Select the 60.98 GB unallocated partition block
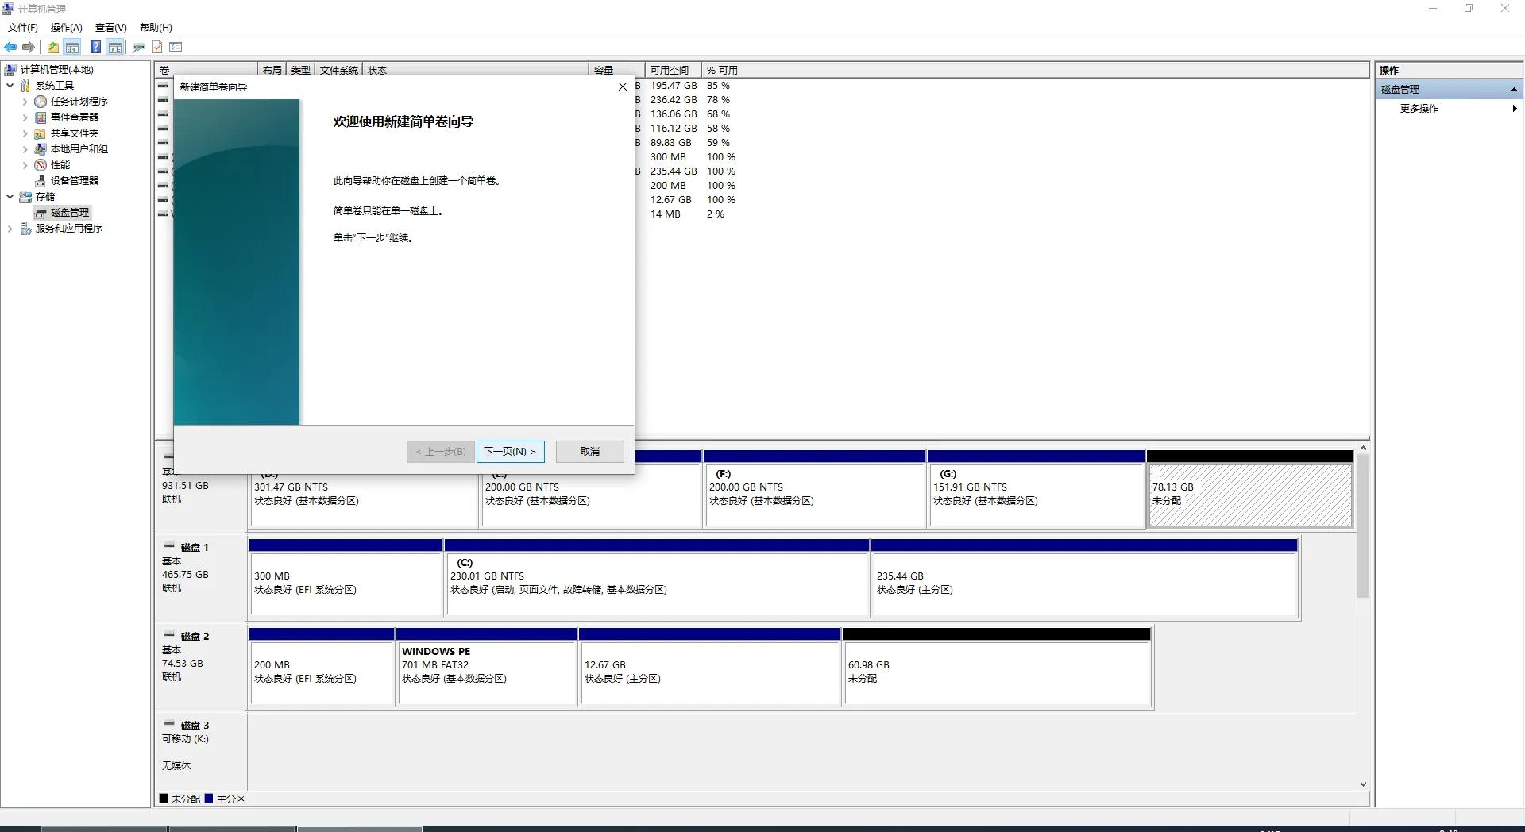The image size is (1525, 832). pyautogui.click(x=996, y=672)
